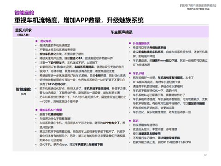This screenshot has height=166, width=221.
Task: Click the line starting '希望能够进一步优化银河L7的车机系统'
Action: point(82,76)
